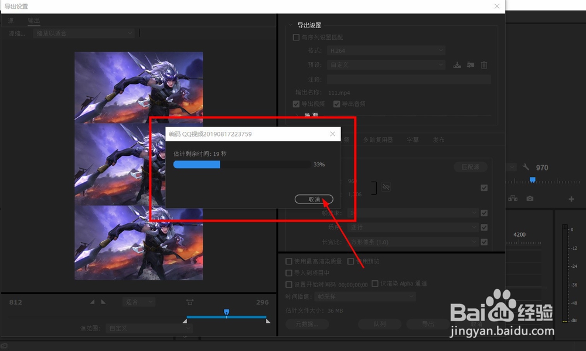Toggle 与序列设置匹配 checkbox

296,38
